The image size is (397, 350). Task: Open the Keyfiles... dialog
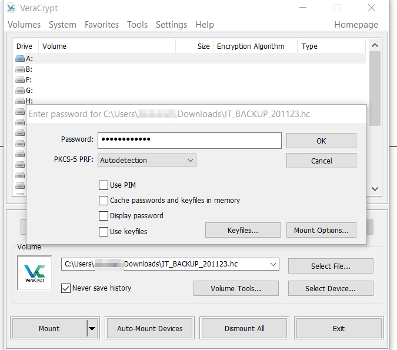[243, 230]
